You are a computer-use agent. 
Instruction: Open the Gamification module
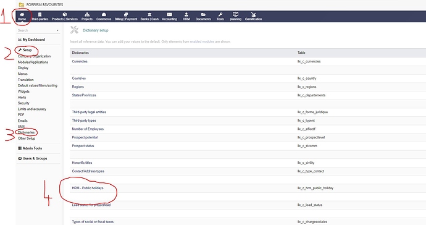click(254, 17)
